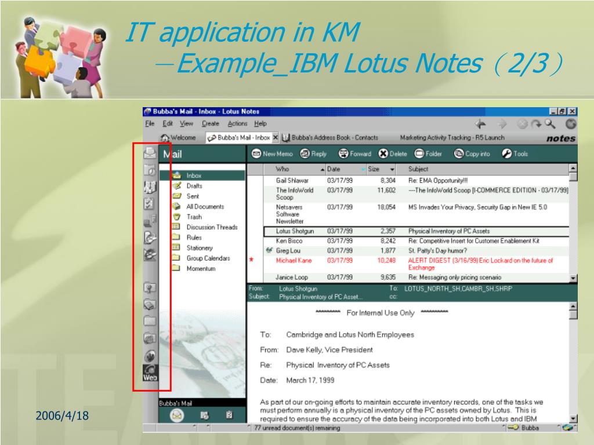Image resolution: width=594 pixels, height=445 pixels.
Task: Click the Subject column header
Action: pyautogui.click(x=483, y=169)
